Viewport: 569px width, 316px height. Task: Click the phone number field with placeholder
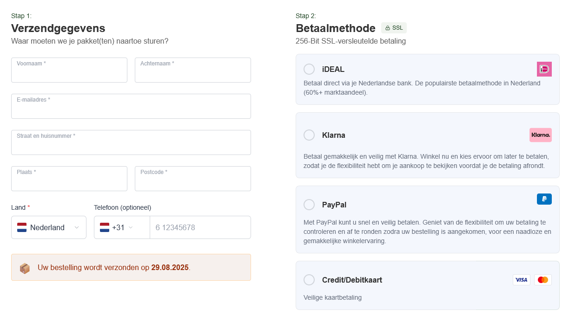coord(200,227)
